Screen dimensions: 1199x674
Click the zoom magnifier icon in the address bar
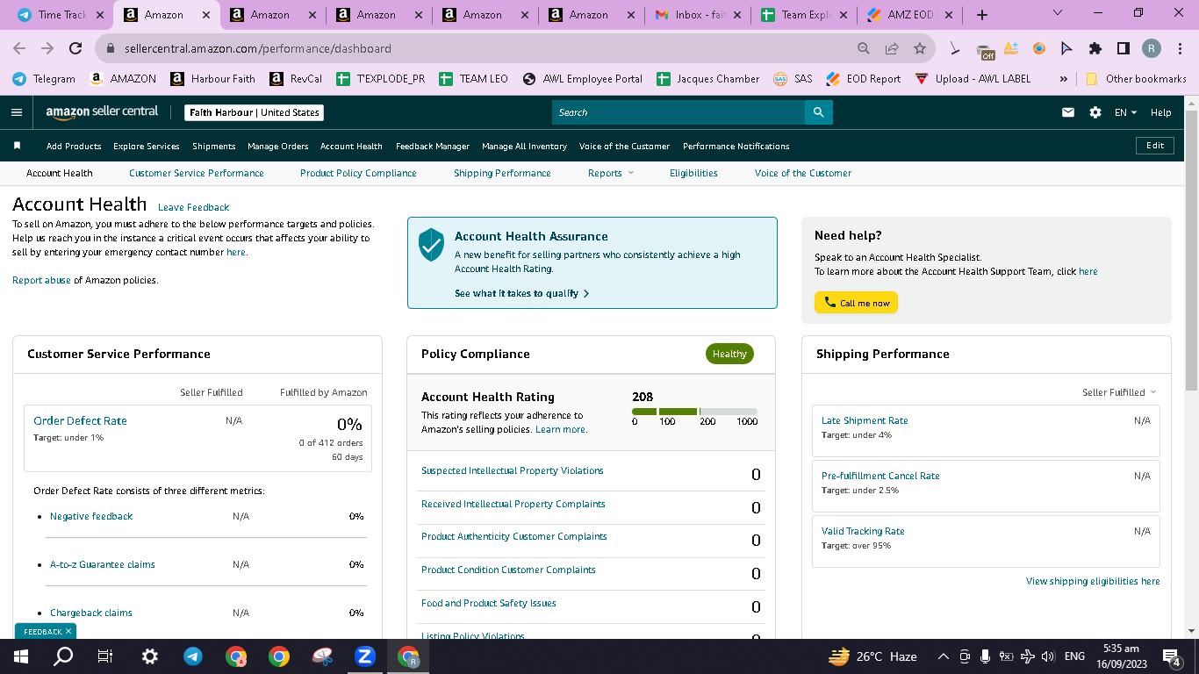[864, 48]
